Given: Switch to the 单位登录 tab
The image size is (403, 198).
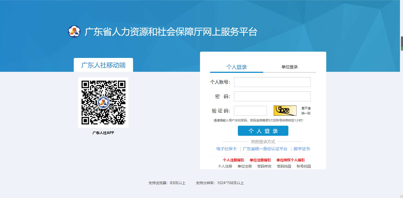Looking at the screenshot, I should 290,67.
